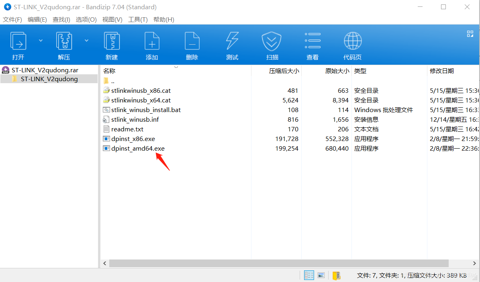Viewport: 480px width, 282px height.
Task: Expand the Open button dropdown arrow
Action: (41, 41)
